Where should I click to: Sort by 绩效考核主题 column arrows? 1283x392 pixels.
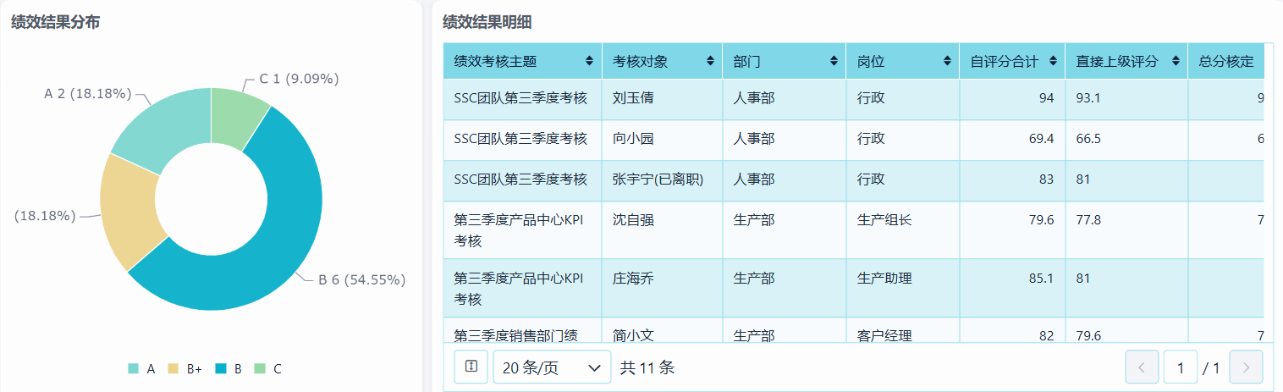point(589,61)
